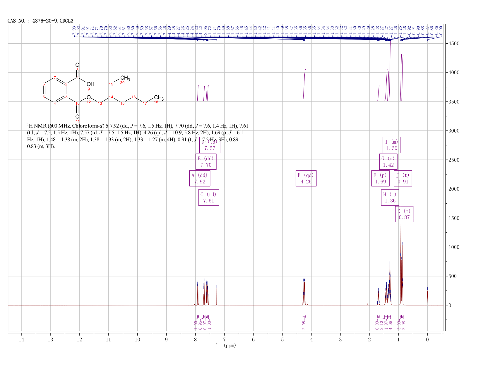Select the E (qd) 4.26 multiplet box
The image size is (483, 373).
306,178
